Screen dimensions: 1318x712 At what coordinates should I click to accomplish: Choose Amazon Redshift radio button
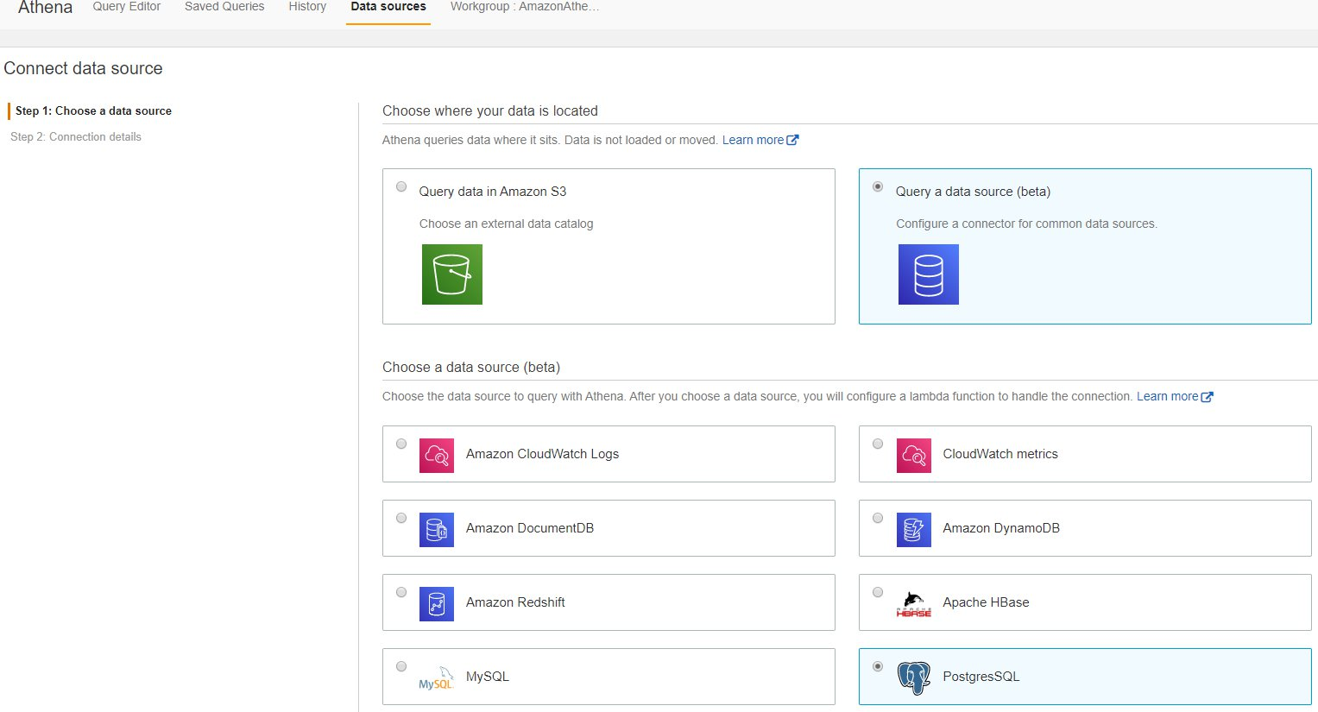point(401,592)
